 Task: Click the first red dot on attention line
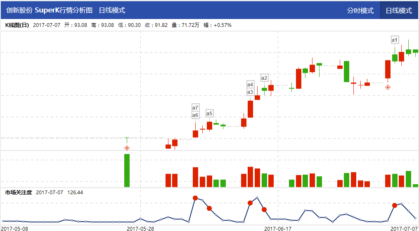[x=195, y=198]
